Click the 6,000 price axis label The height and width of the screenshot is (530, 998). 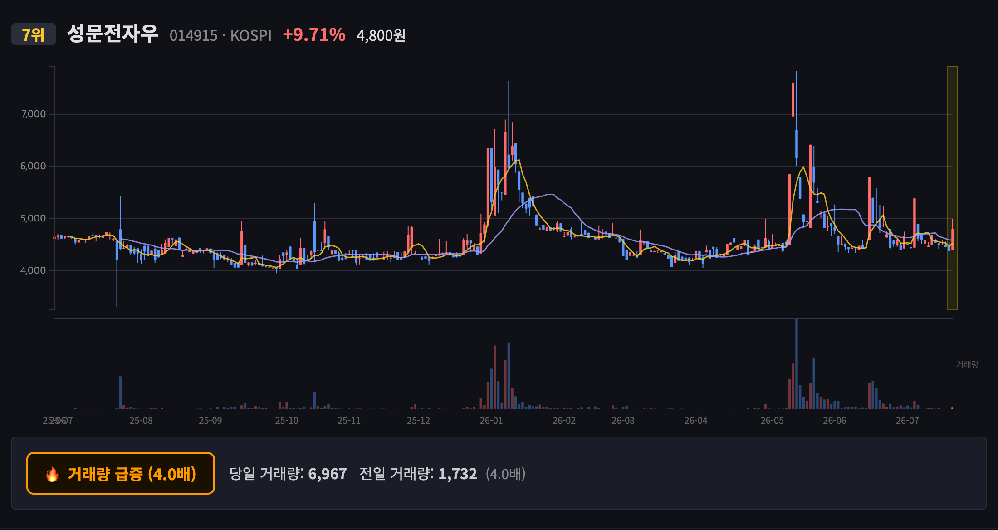33,166
